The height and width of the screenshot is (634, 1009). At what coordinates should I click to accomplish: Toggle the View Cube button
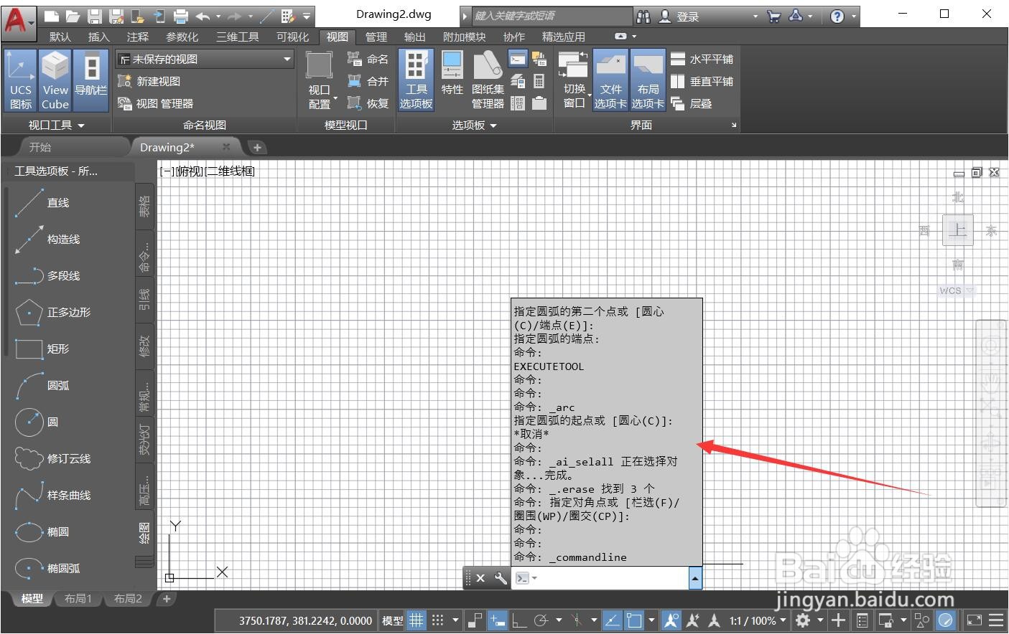tap(55, 80)
